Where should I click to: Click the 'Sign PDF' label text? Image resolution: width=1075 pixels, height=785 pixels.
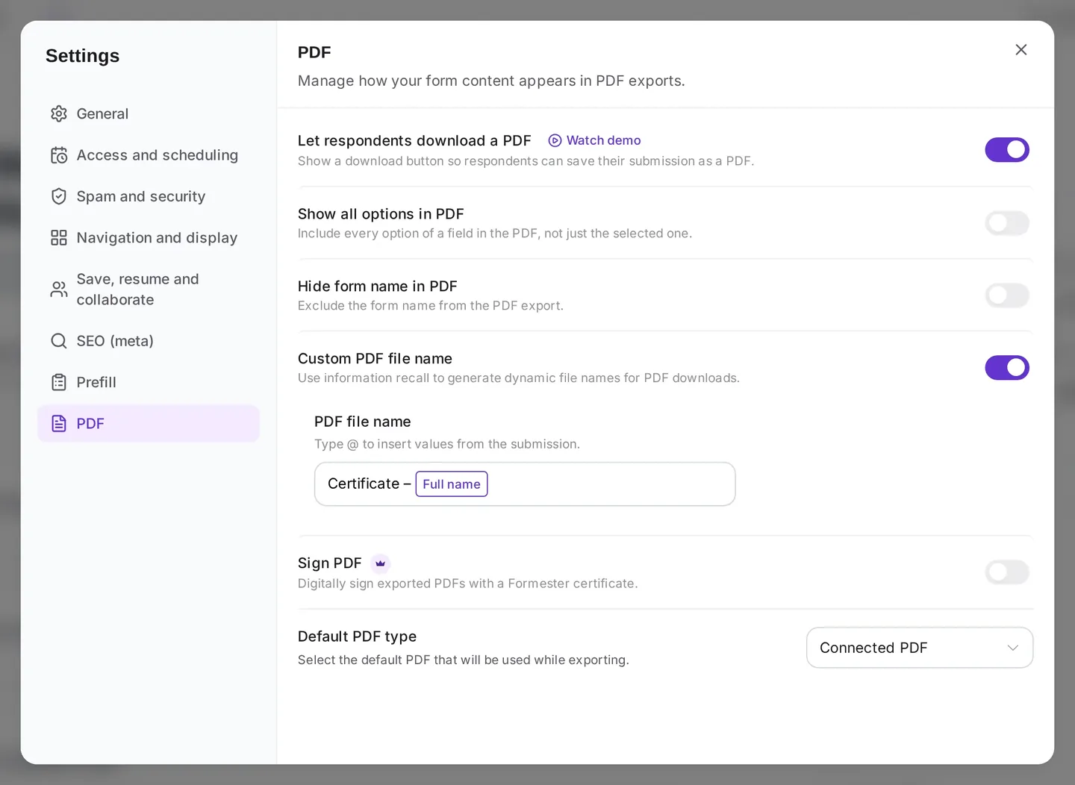[329, 563]
